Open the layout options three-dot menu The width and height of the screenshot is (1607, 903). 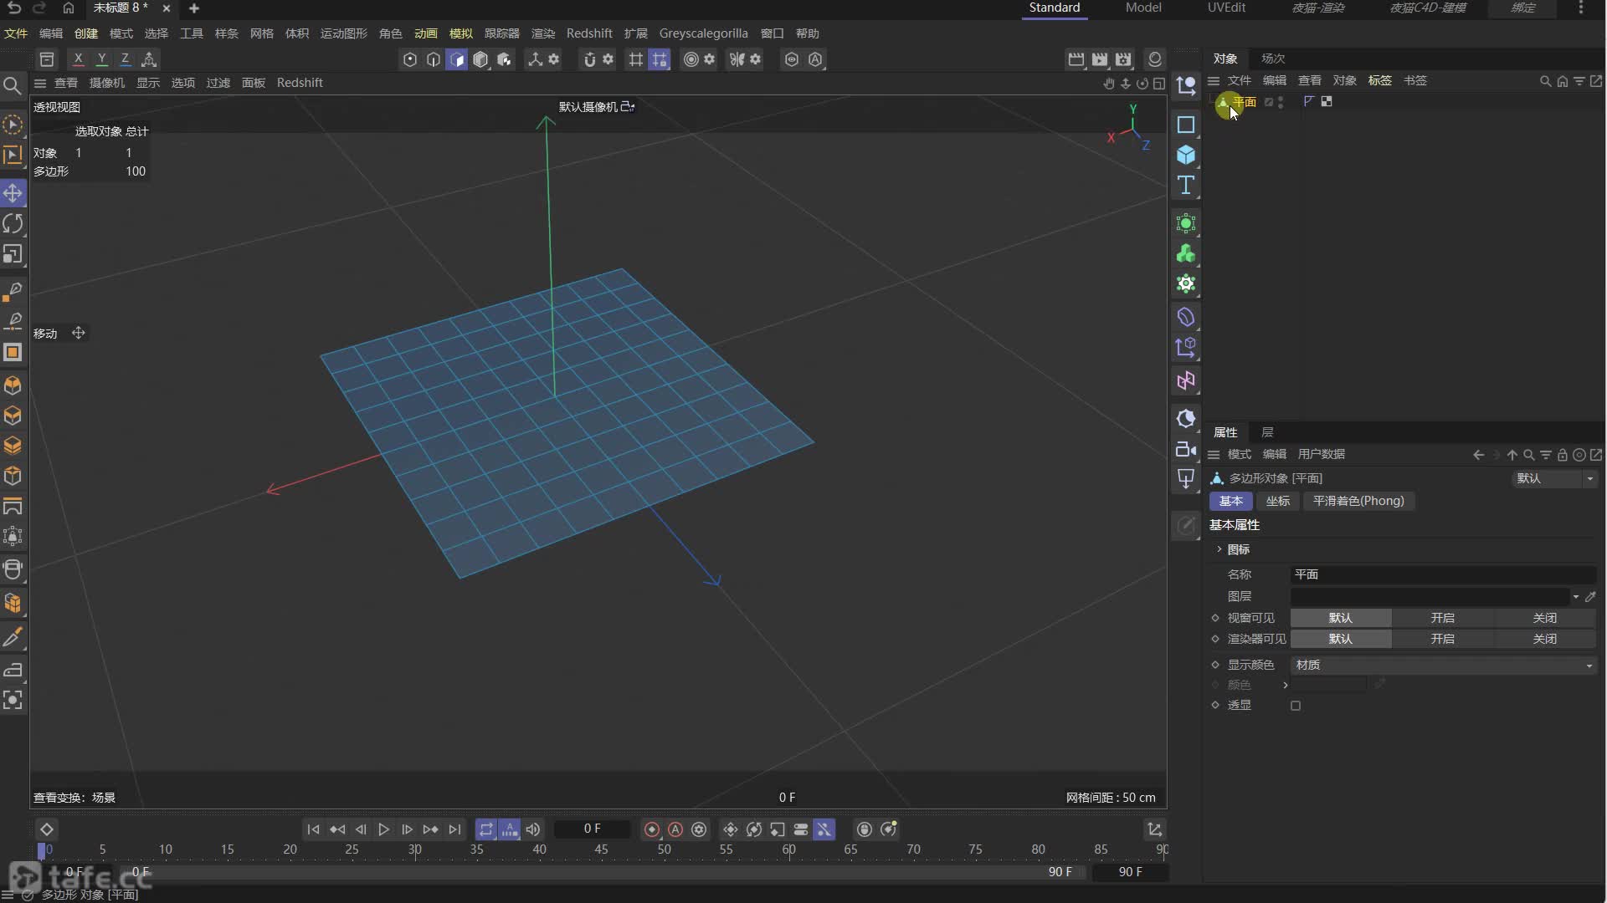pos(1580,8)
